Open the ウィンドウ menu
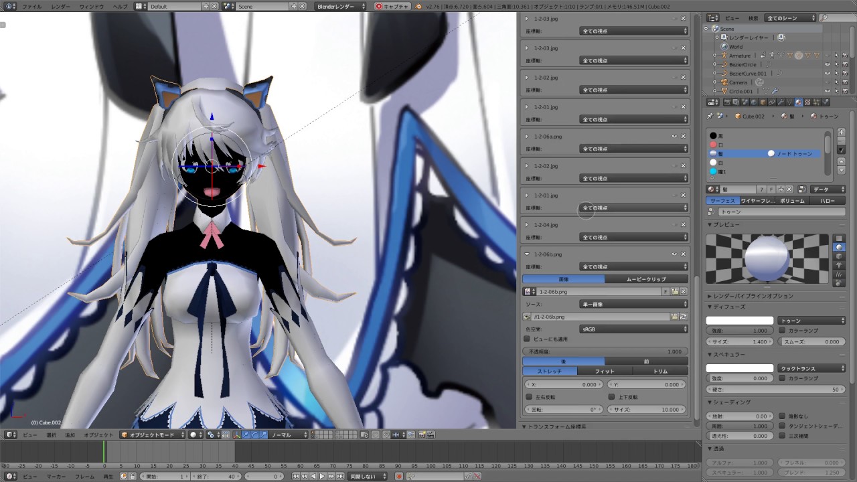This screenshot has height=482, width=857. click(92, 6)
